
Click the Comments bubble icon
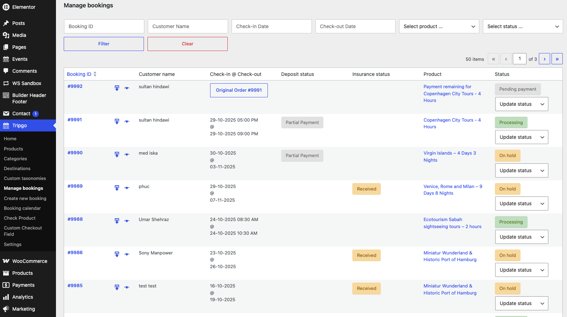(6, 71)
